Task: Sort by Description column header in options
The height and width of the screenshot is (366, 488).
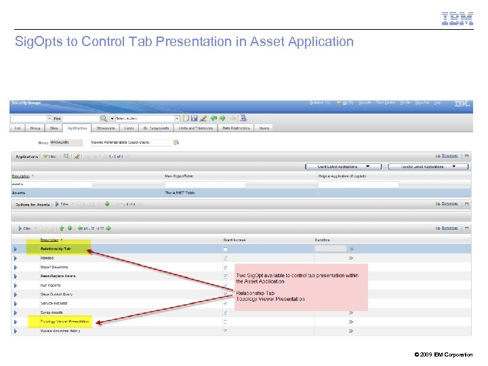Action: pos(49,240)
